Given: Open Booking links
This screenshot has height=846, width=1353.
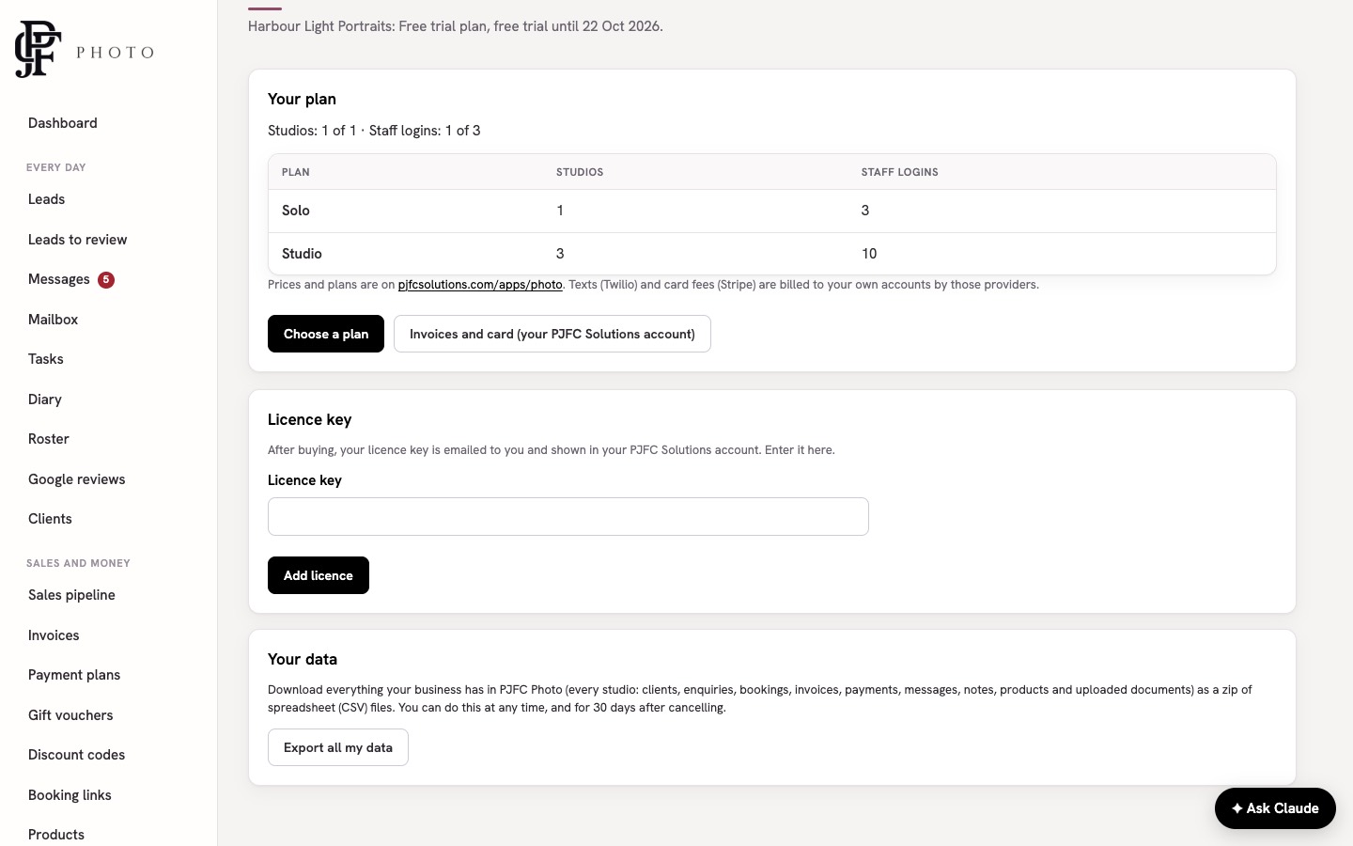Looking at the screenshot, I should pos(70,795).
